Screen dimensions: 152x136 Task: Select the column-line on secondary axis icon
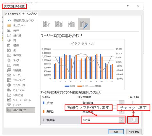point(59,24)
